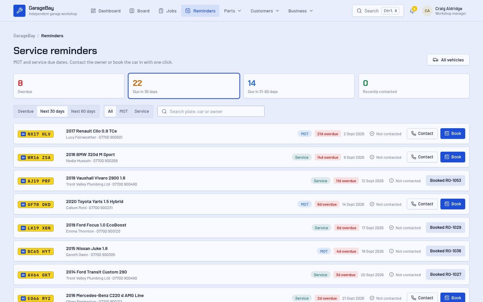Expand the Business menu

point(301,11)
